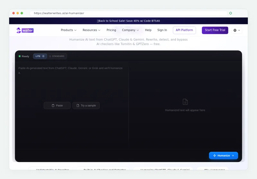Click the Ready status indicator
The width and height of the screenshot is (257, 179).
pyautogui.click(x=24, y=56)
